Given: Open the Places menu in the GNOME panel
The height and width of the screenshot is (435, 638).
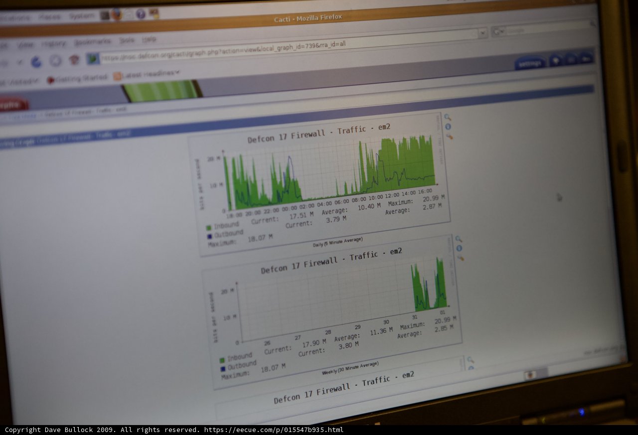Looking at the screenshot, I should 50,17.
